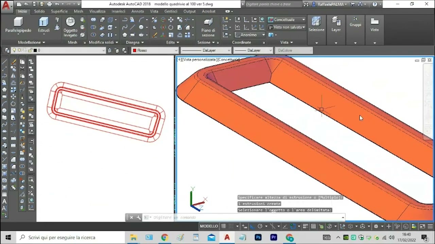435x244 pixels.
Task: Toggle lineweight display in status bar
Action: pos(305,226)
